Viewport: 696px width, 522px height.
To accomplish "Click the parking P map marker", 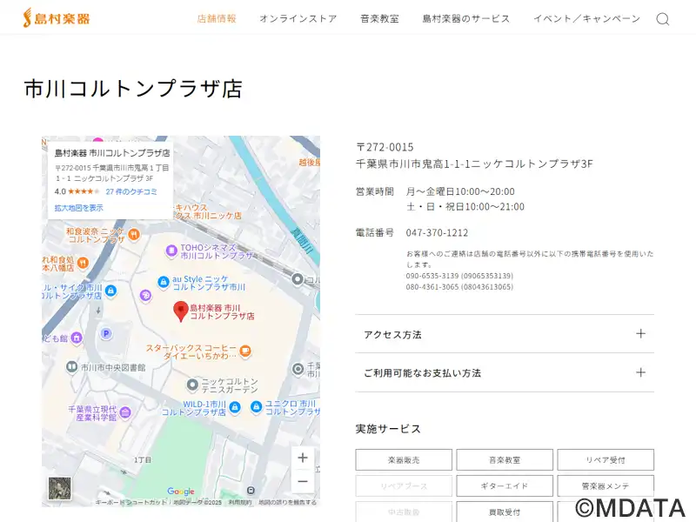I will pyautogui.click(x=106, y=333).
